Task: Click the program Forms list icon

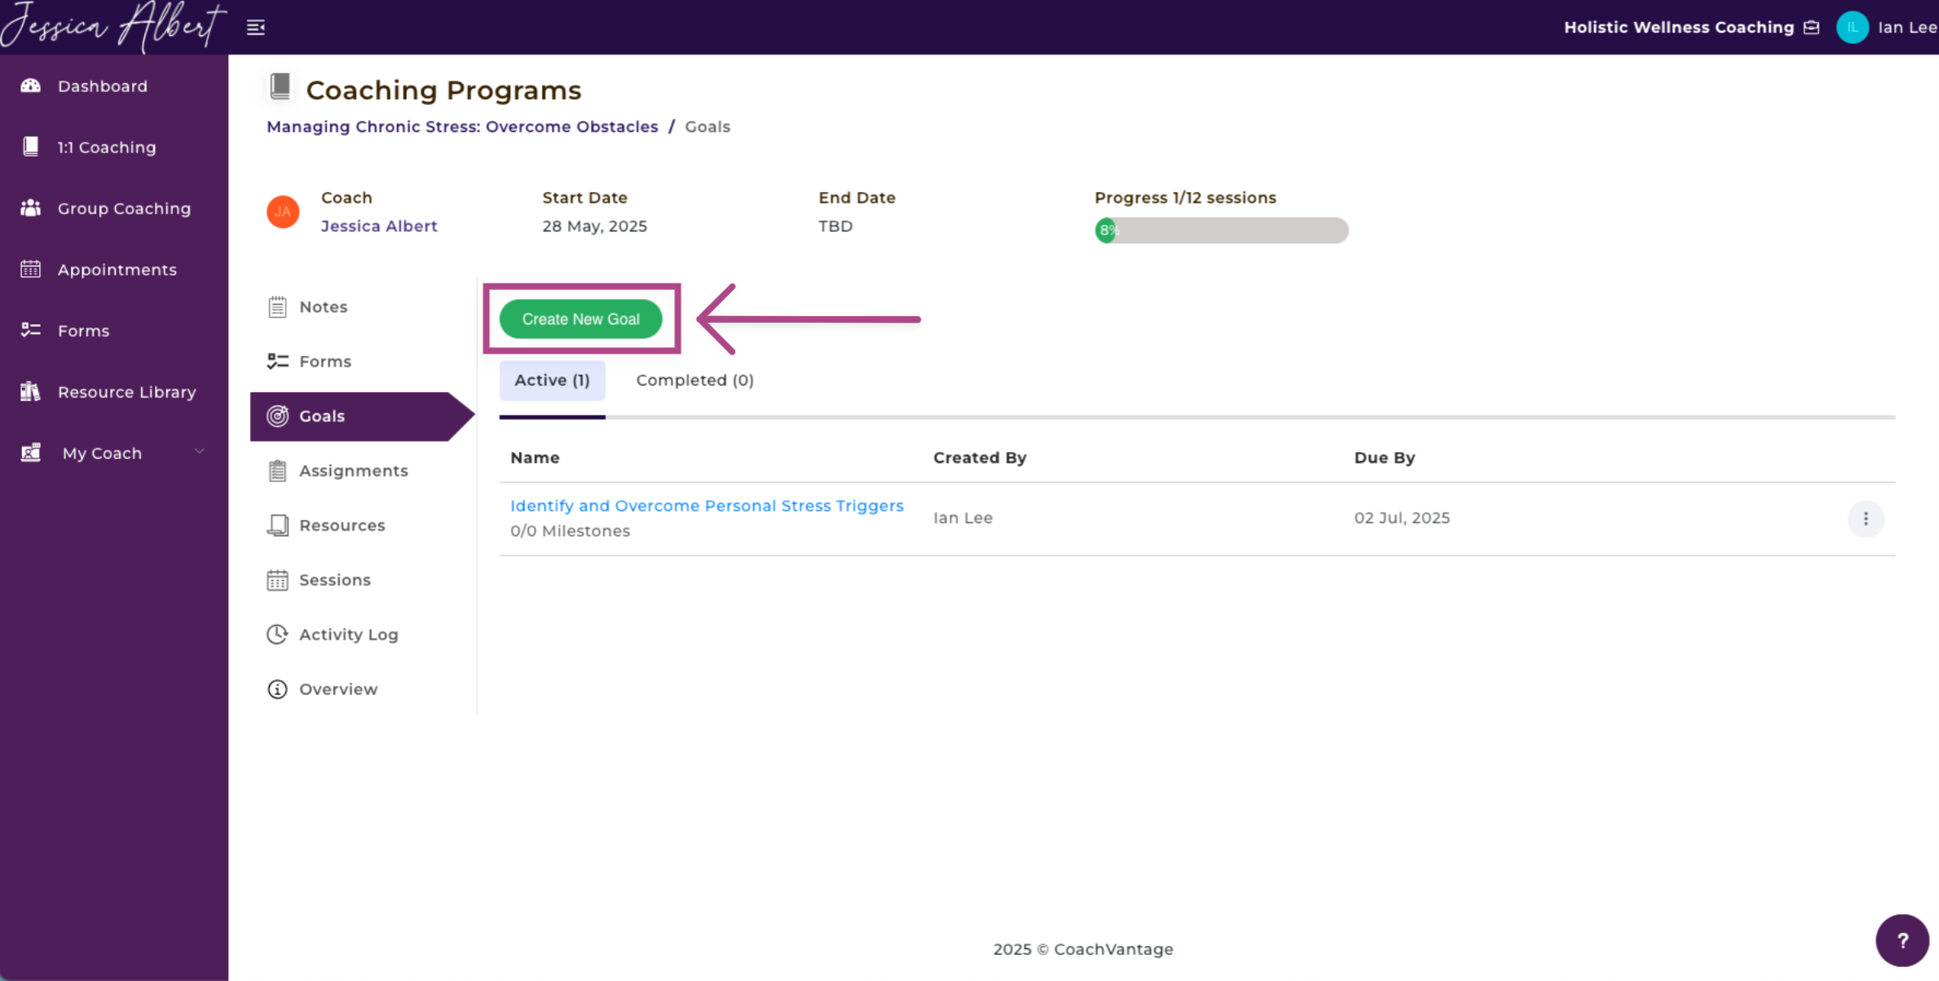Action: 277,361
